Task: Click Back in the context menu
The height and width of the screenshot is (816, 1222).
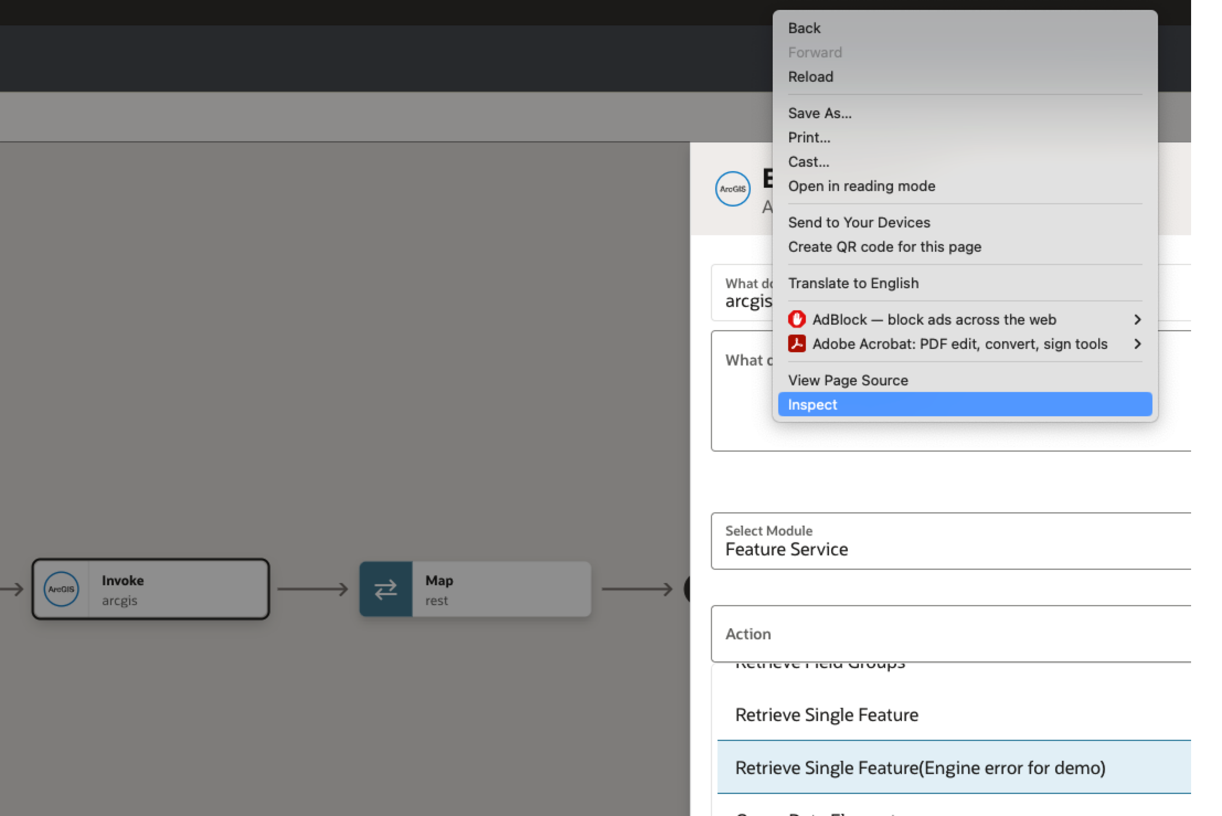Action: click(x=804, y=28)
